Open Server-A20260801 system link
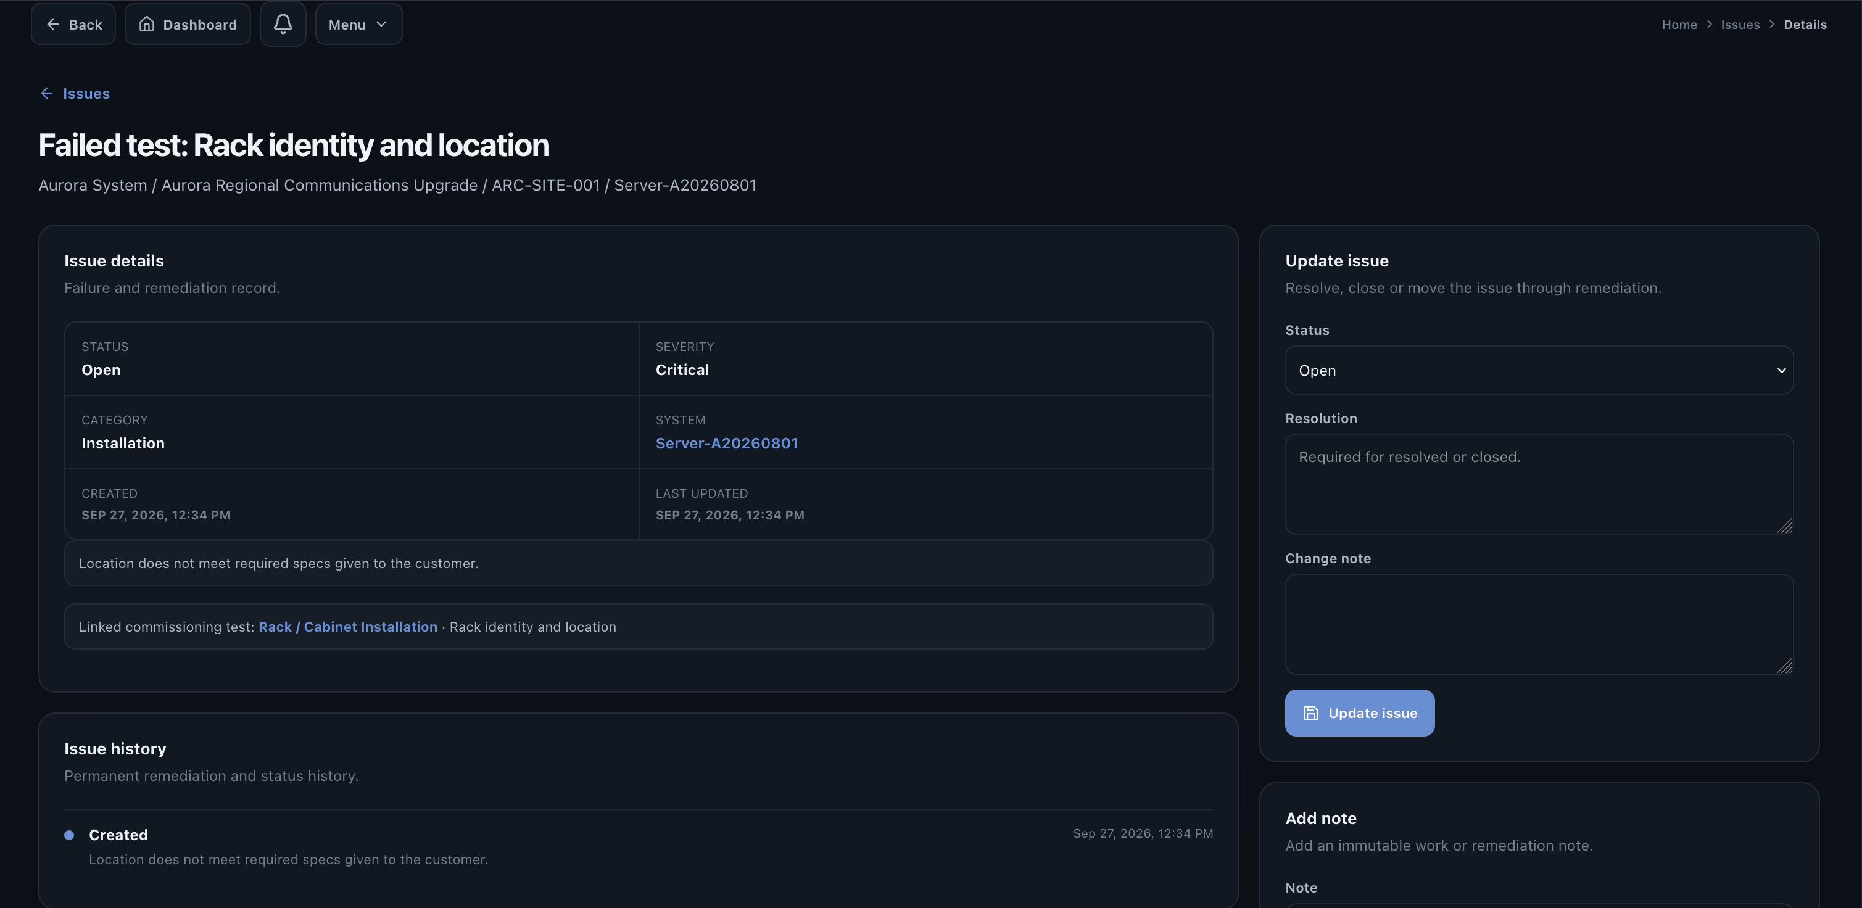This screenshot has width=1862, height=908. click(x=726, y=443)
